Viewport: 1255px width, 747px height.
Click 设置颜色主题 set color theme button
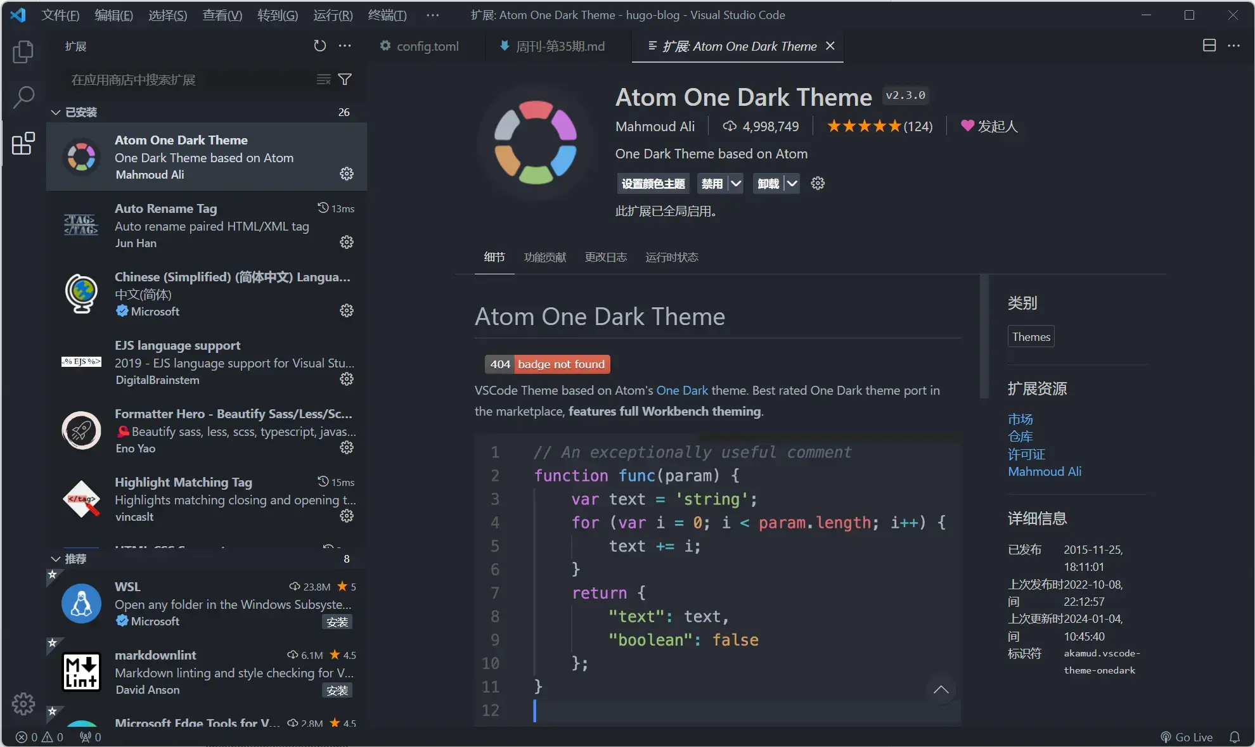(x=653, y=184)
